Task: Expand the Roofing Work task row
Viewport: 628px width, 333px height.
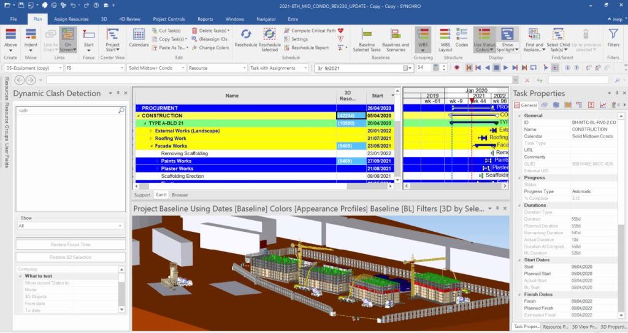Action: pos(151,139)
